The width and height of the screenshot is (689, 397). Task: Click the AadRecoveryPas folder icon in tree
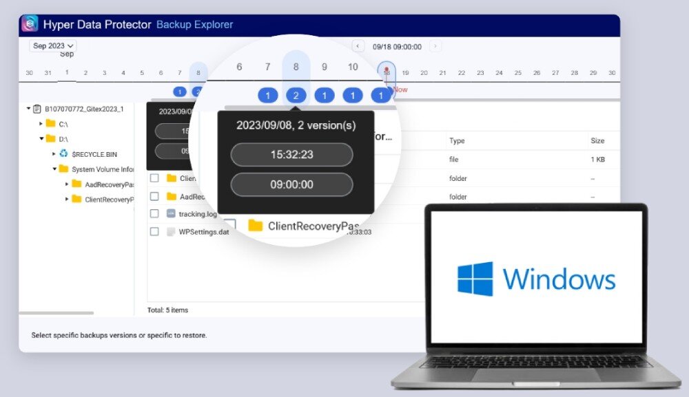[76, 184]
